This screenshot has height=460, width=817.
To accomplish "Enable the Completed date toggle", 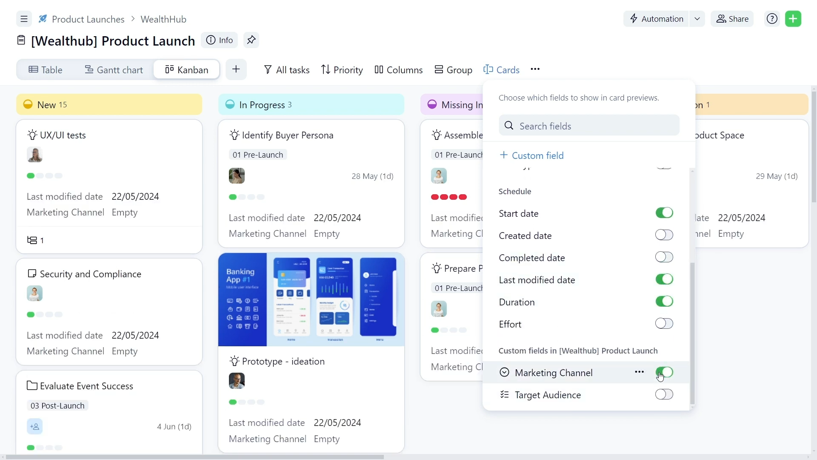I will (664, 257).
